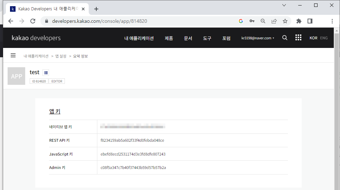Click the 앱 키 heading link
Viewport: 340px width, 190px height.
coord(55,111)
